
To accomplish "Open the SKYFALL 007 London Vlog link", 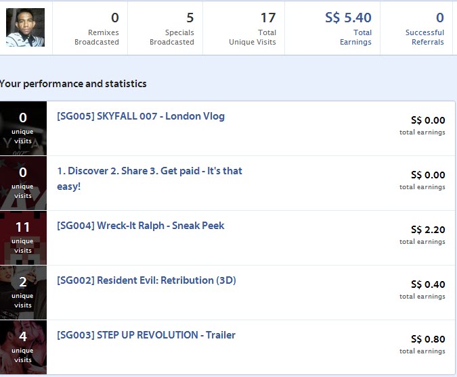I will (141, 116).
